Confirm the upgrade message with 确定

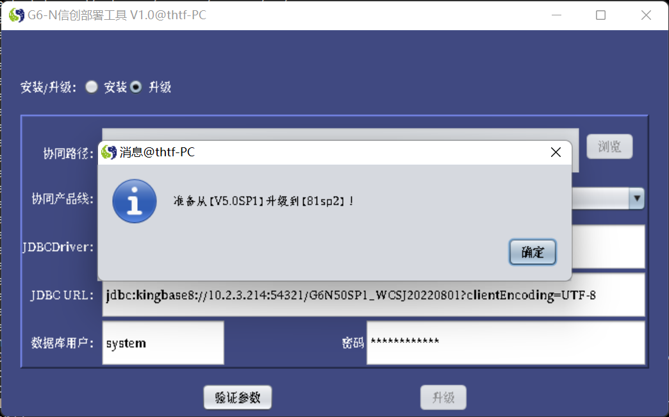point(533,252)
